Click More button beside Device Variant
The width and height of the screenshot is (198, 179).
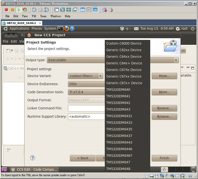click(x=164, y=76)
